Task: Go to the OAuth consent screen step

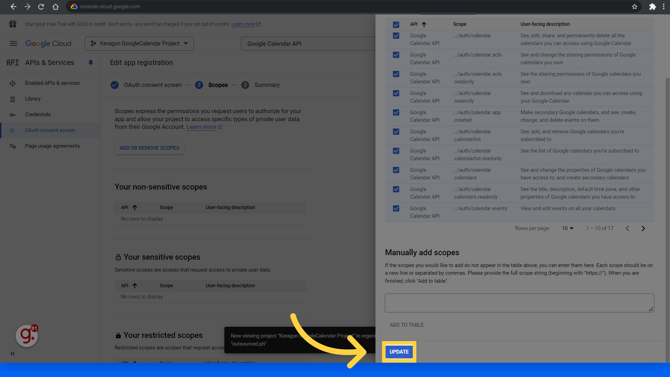Action: pos(146,85)
